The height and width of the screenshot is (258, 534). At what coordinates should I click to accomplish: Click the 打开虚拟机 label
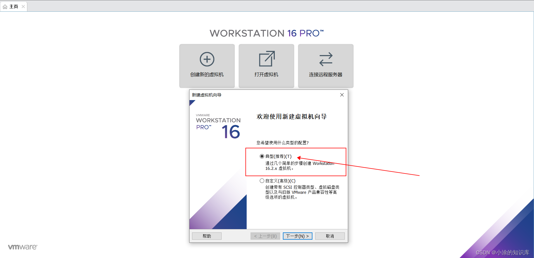(x=266, y=75)
